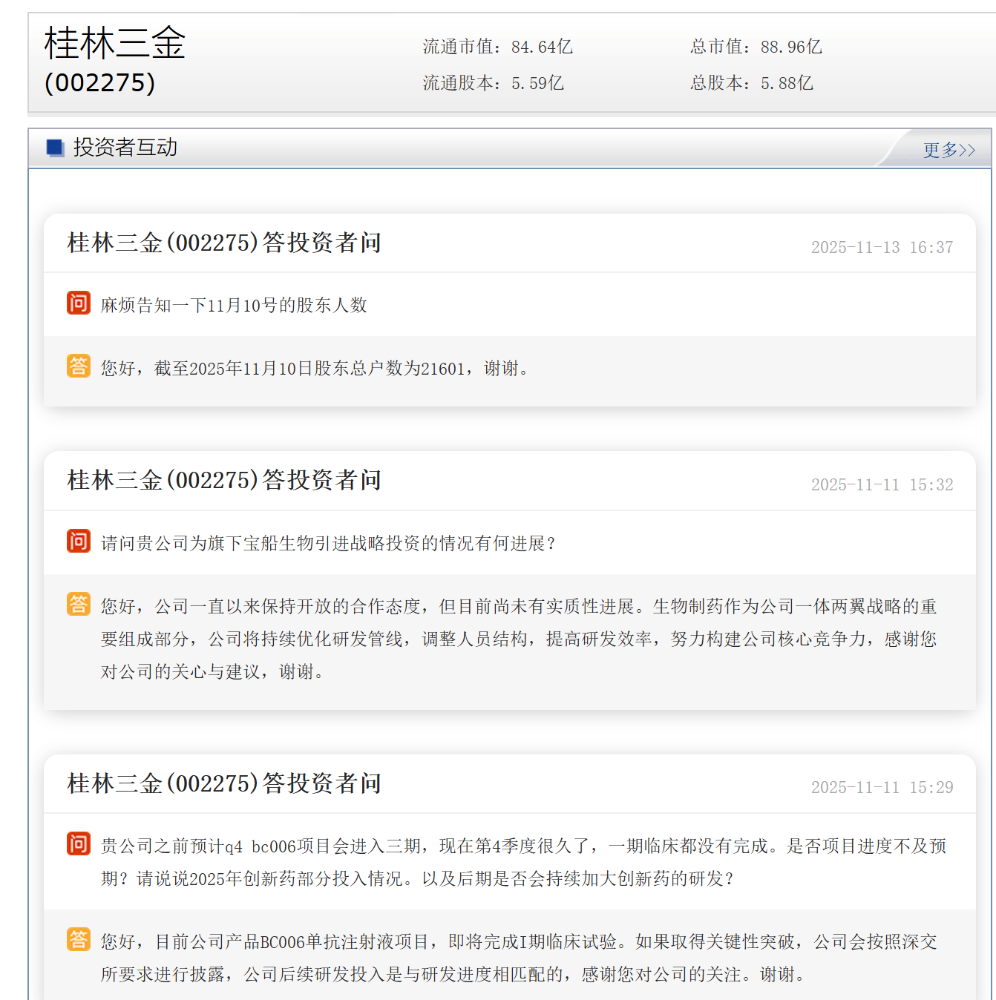The height and width of the screenshot is (1000, 996).
Task: Click the 总市值 88.96亿 value
Action: coord(791,47)
